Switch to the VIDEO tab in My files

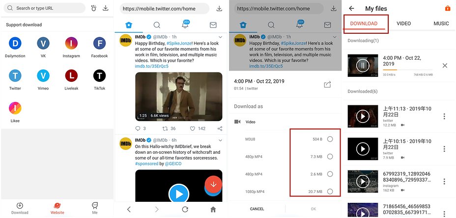[x=403, y=24]
